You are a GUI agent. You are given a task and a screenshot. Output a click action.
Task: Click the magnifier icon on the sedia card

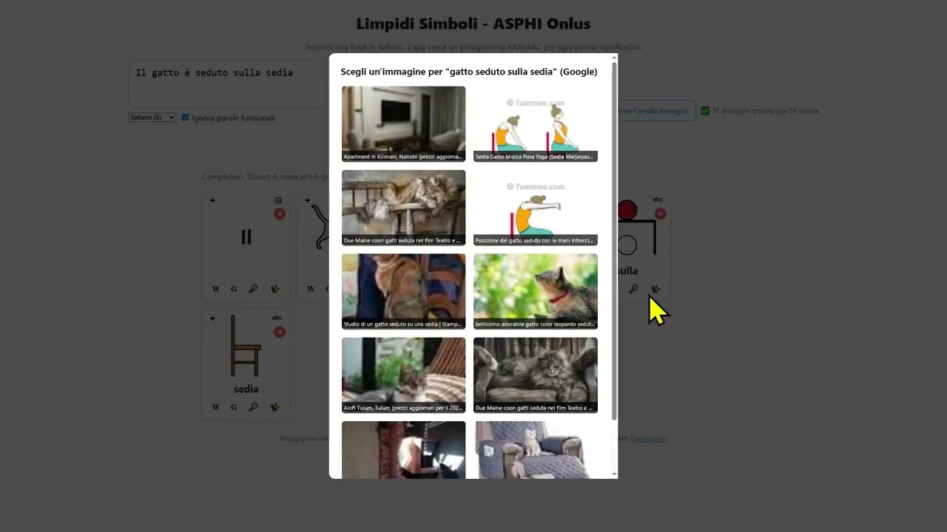(253, 407)
